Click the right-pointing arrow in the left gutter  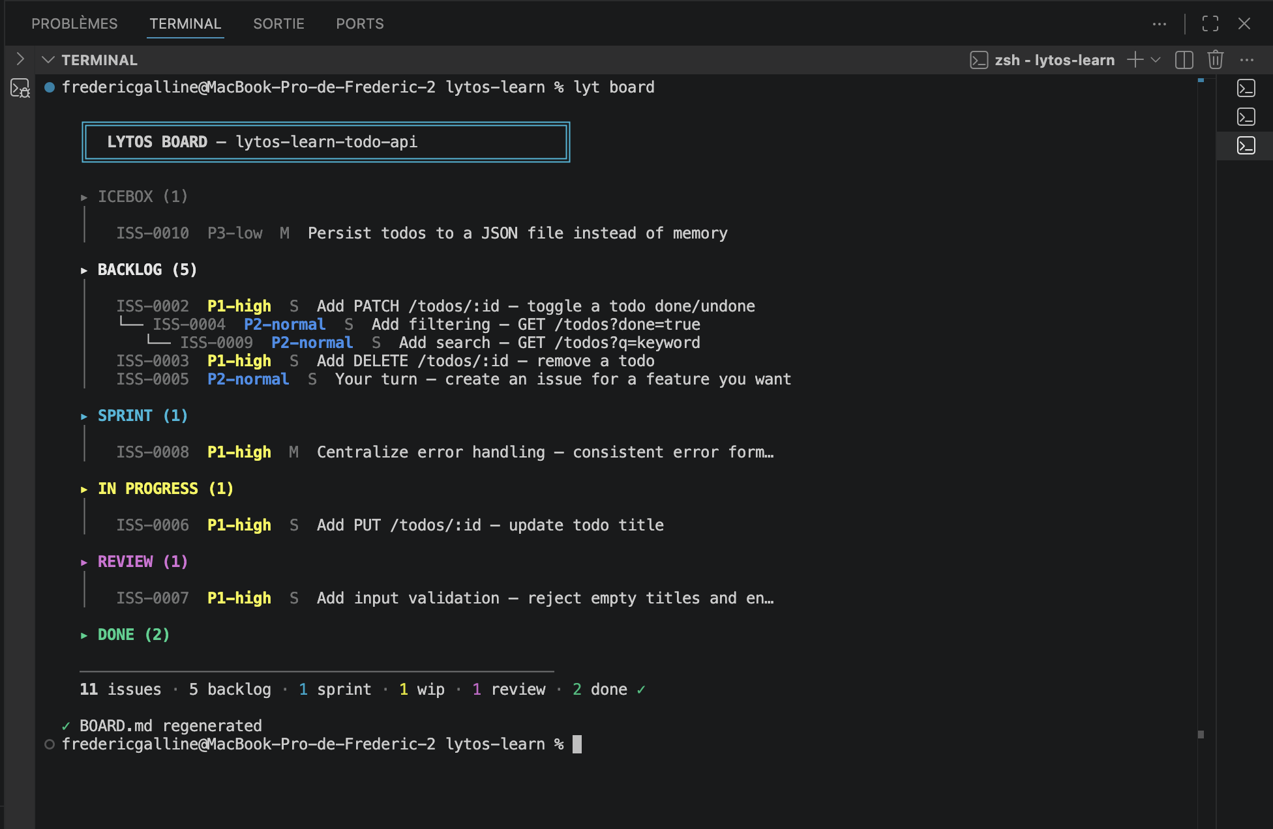pyautogui.click(x=20, y=59)
